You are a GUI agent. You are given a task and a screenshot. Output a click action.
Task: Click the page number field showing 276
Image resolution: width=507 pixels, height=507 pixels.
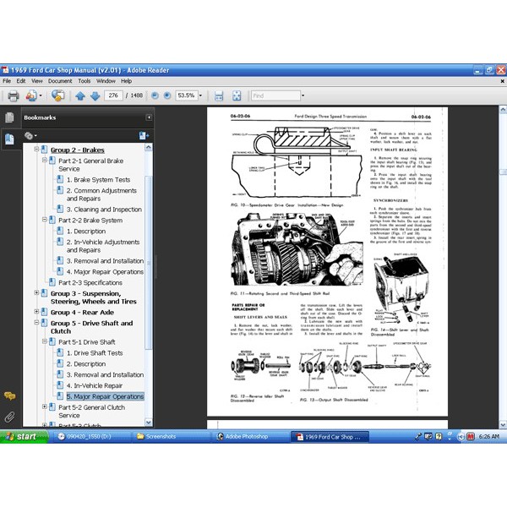point(113,95)
